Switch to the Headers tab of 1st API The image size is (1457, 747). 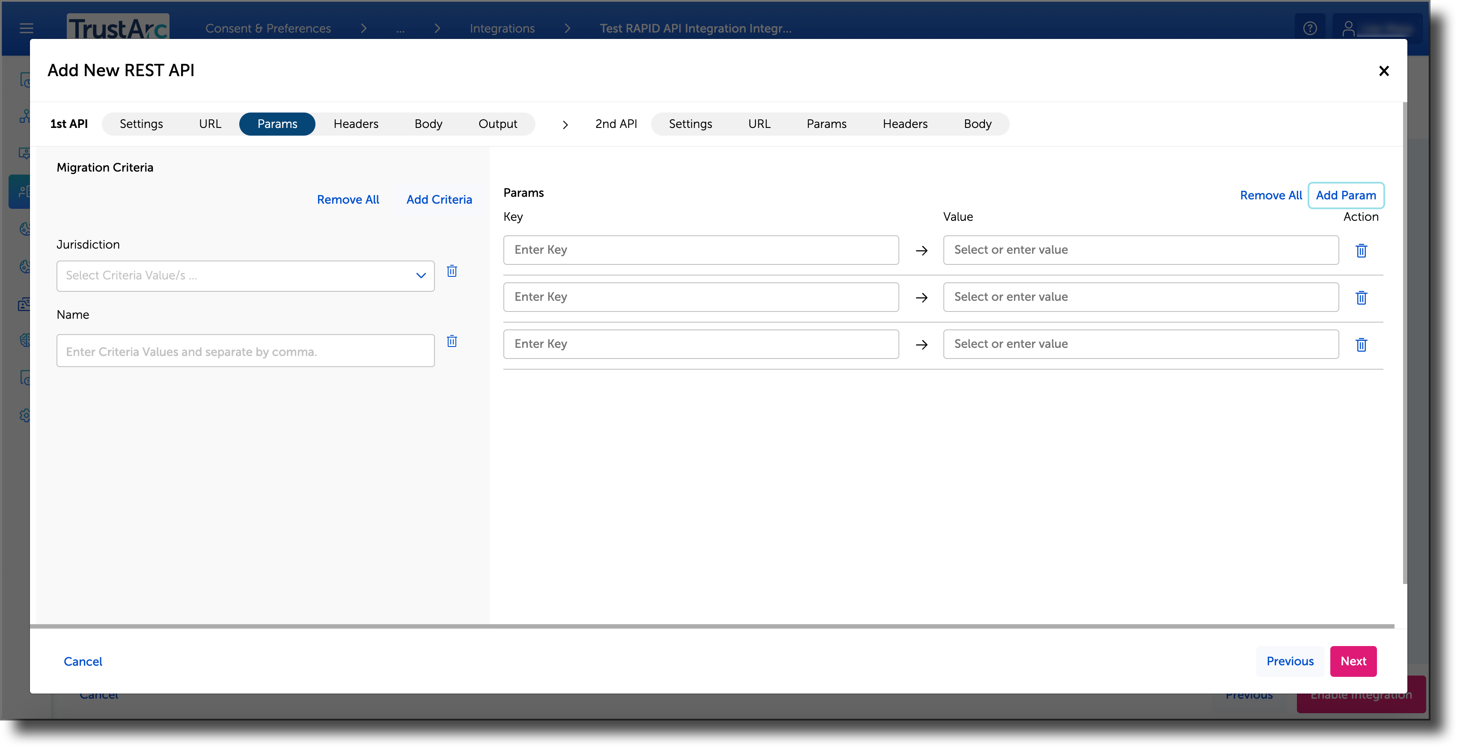(x=356, y=124)
